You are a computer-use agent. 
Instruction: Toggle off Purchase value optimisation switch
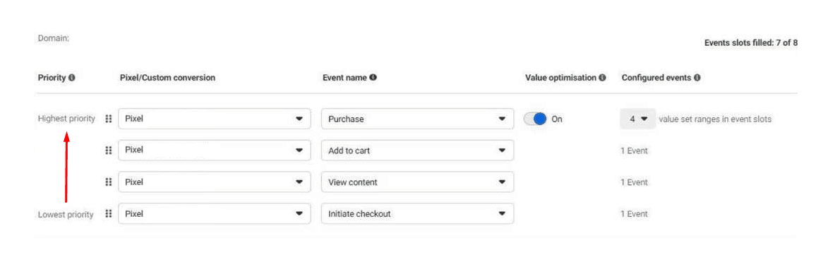pos(535,119)
